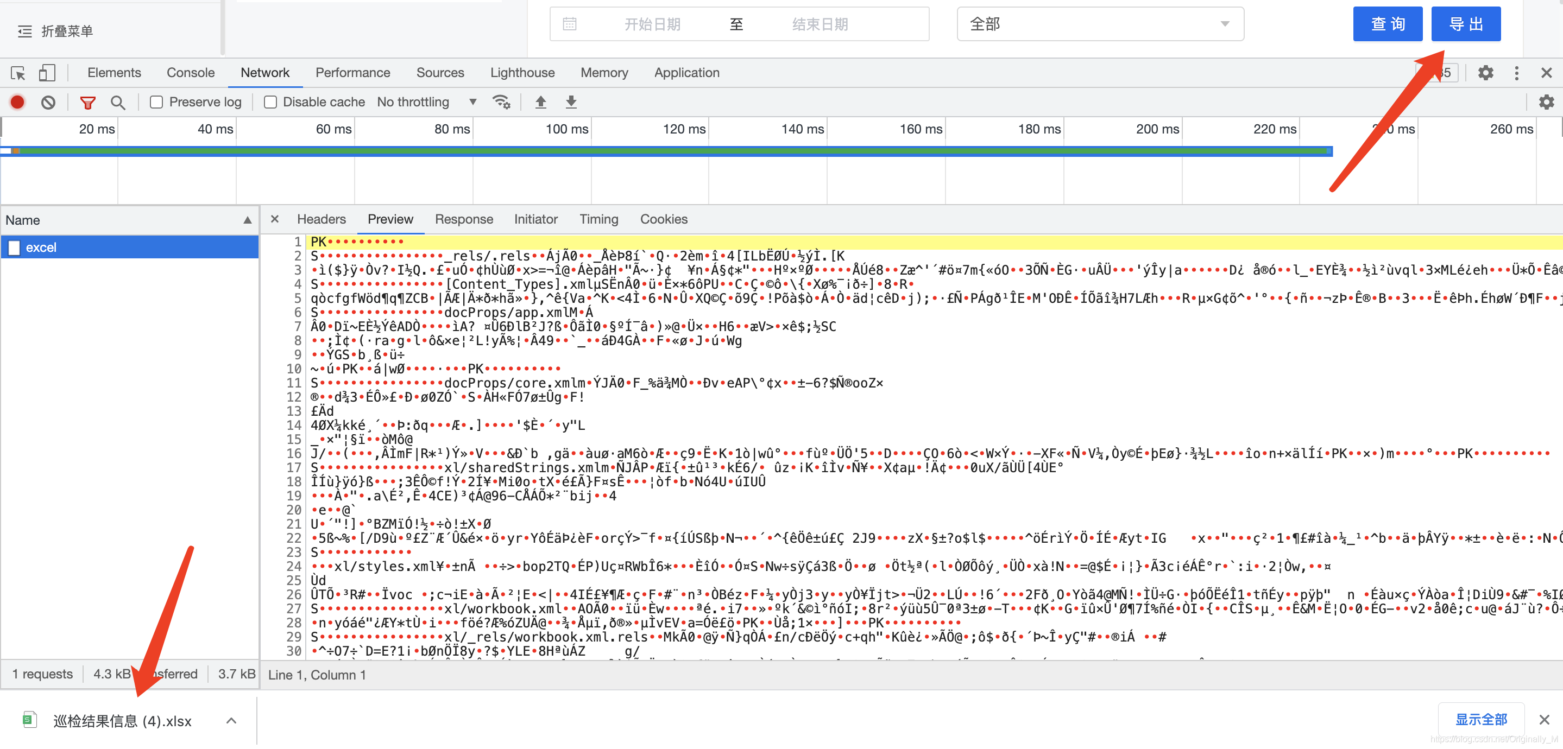Click the collapse menu icon 折叠菜单
Screen dimensions: 1563x749
click(x=25, y=31)
